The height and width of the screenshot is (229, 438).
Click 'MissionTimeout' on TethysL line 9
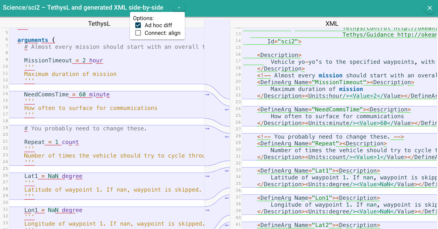tap(48, 60)
